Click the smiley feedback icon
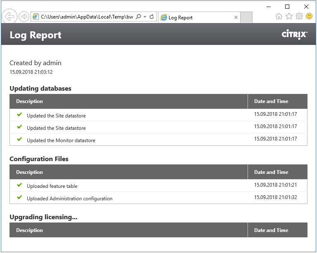Screen dimensions: 317x253 coord(309,16)
